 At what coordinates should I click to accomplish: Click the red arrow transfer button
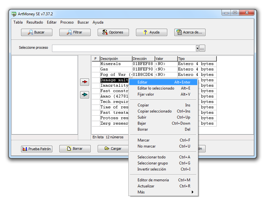[84, 82]
